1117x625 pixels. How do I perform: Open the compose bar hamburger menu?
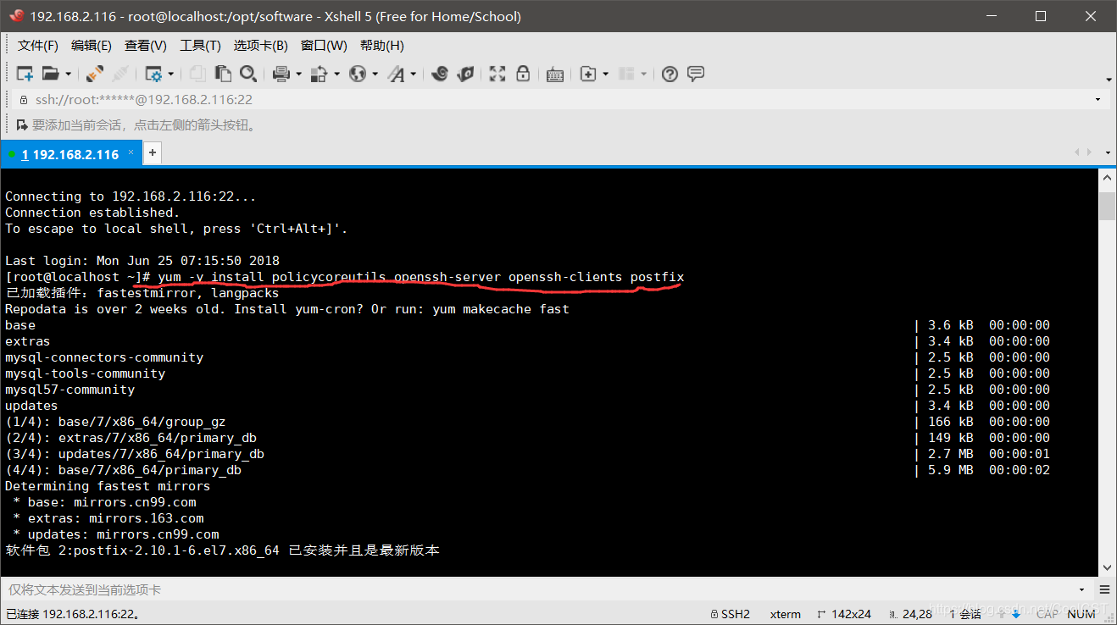point(1104,589)
